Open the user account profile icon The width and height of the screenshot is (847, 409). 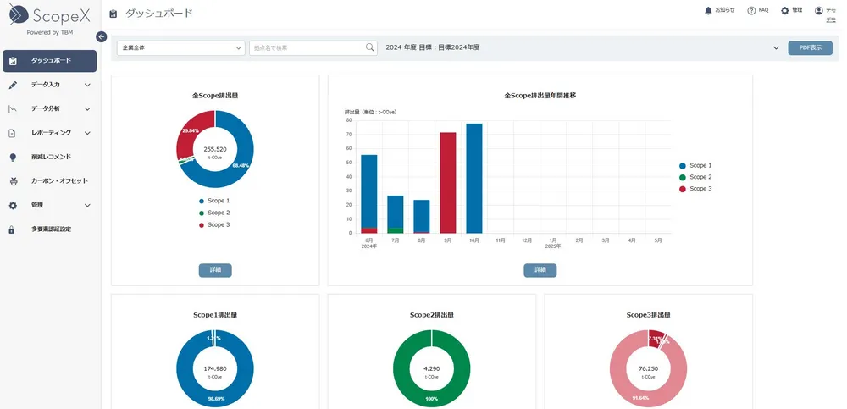click(x=818, y=10)
